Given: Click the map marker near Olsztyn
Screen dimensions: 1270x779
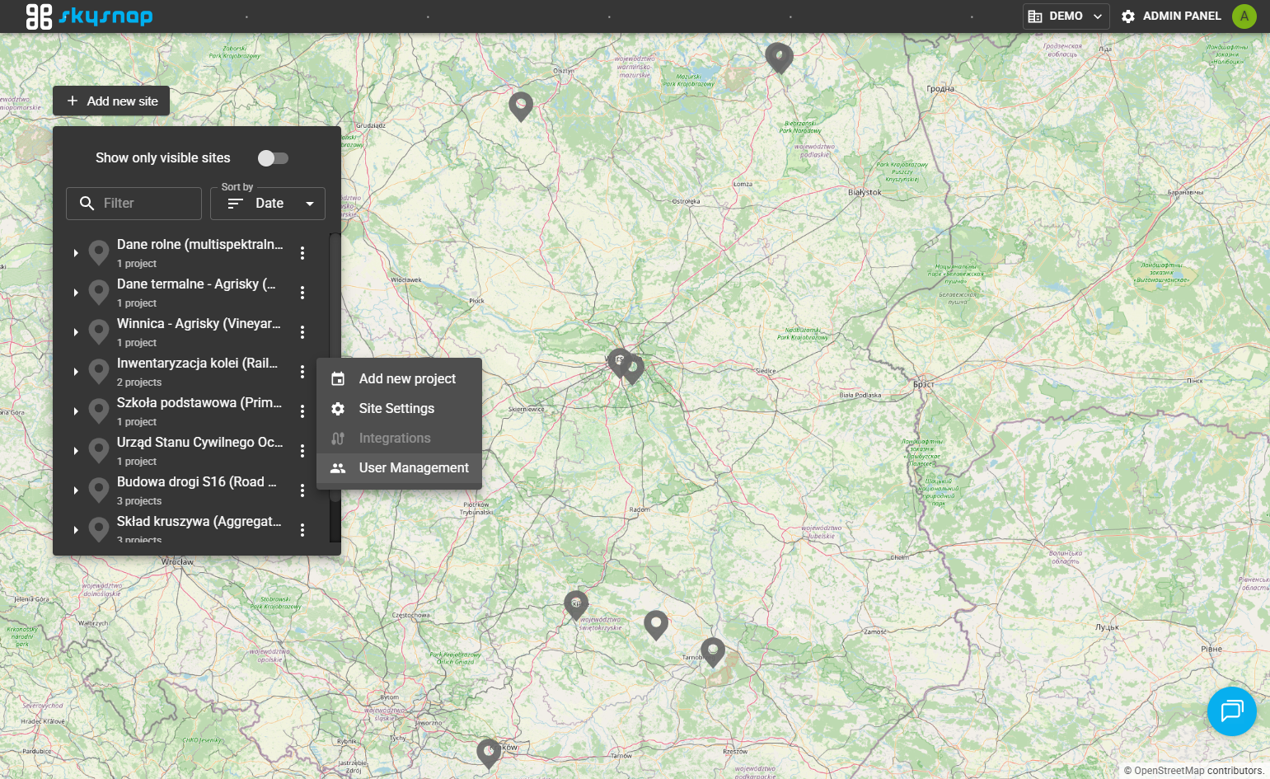Looking at the screenshot, I should pos(521,106).
